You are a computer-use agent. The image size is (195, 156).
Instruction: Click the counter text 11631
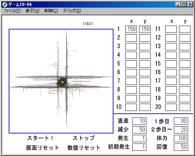tap(88, 24)
